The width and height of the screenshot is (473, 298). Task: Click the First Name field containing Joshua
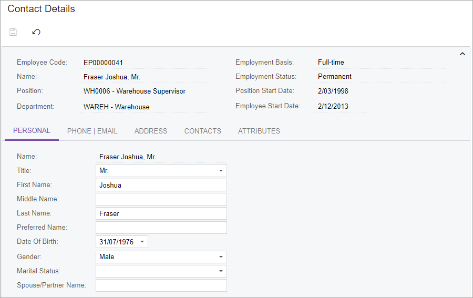point(161,185)
